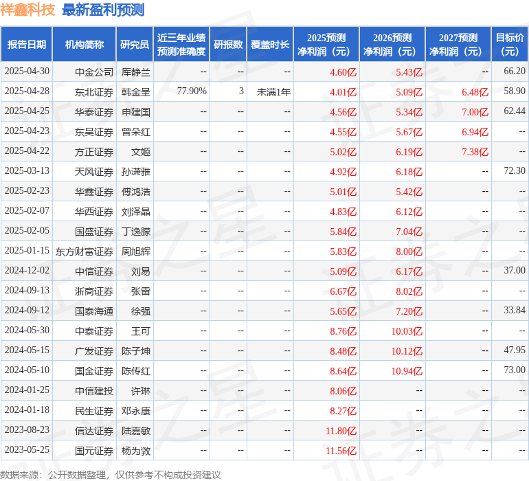Click 2025 forecast 11.80亿
The height and width of the screenshot is (481, 529).
[x=341, y=430]
